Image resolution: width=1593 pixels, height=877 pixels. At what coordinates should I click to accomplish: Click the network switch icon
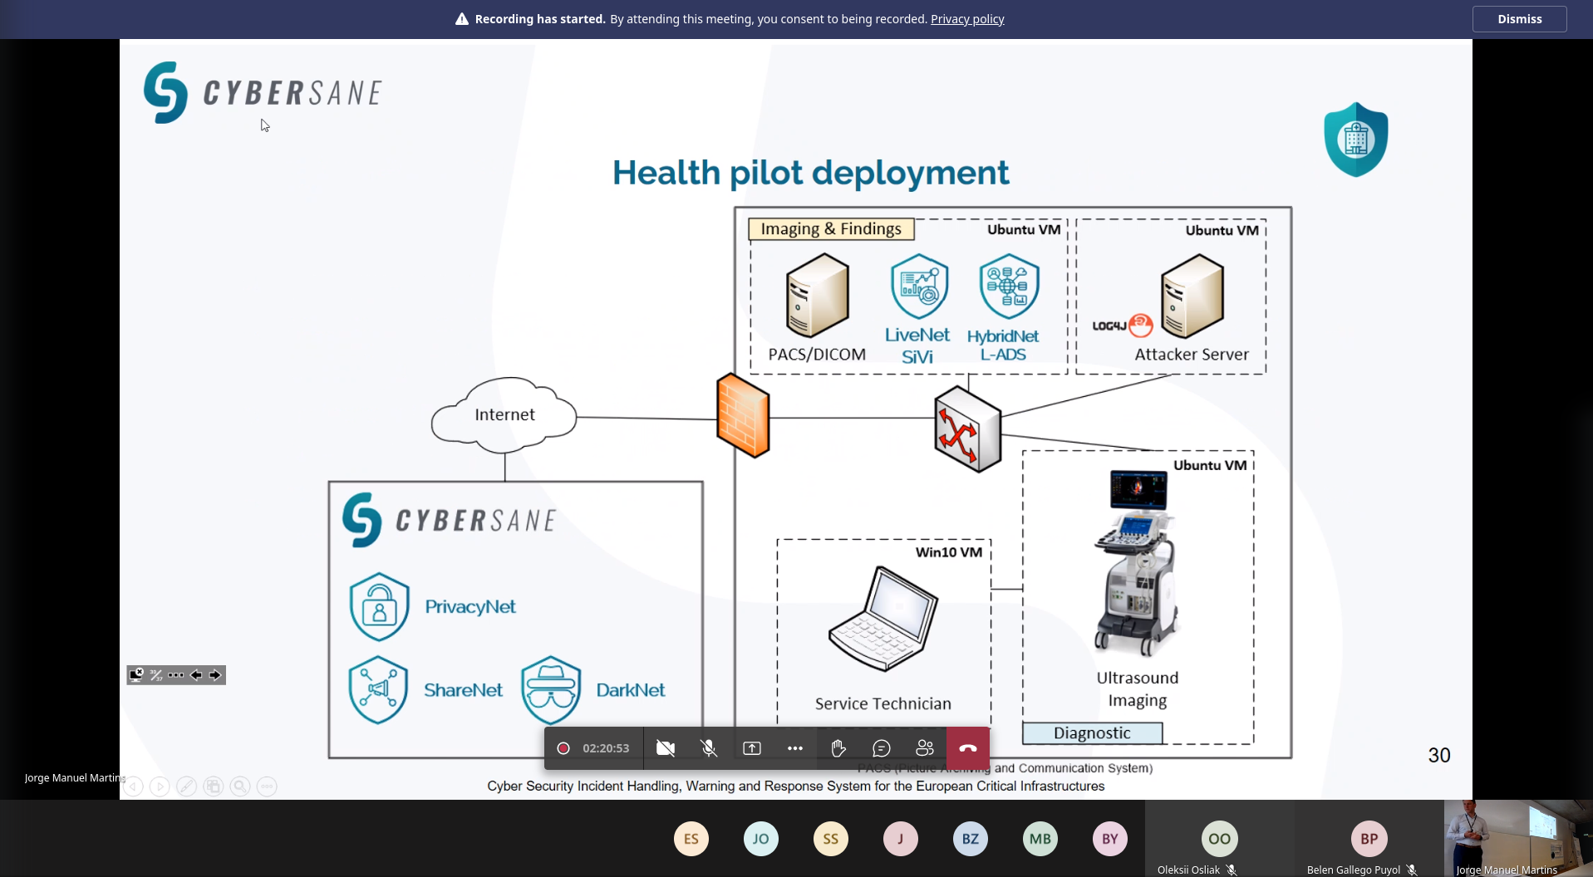click(967, 429)
